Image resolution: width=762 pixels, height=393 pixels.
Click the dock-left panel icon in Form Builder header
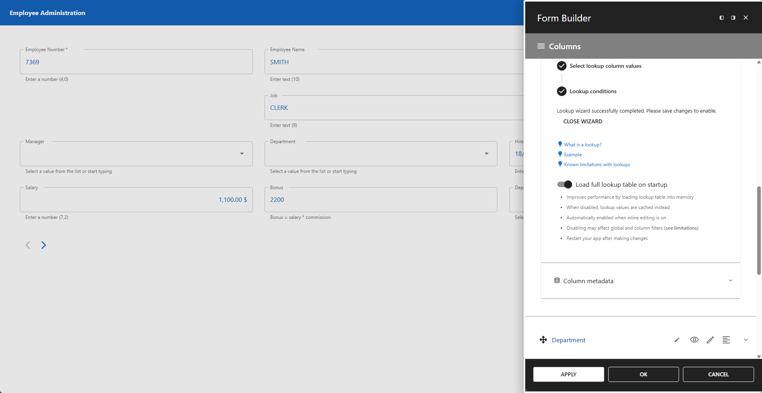click(721, 17)
